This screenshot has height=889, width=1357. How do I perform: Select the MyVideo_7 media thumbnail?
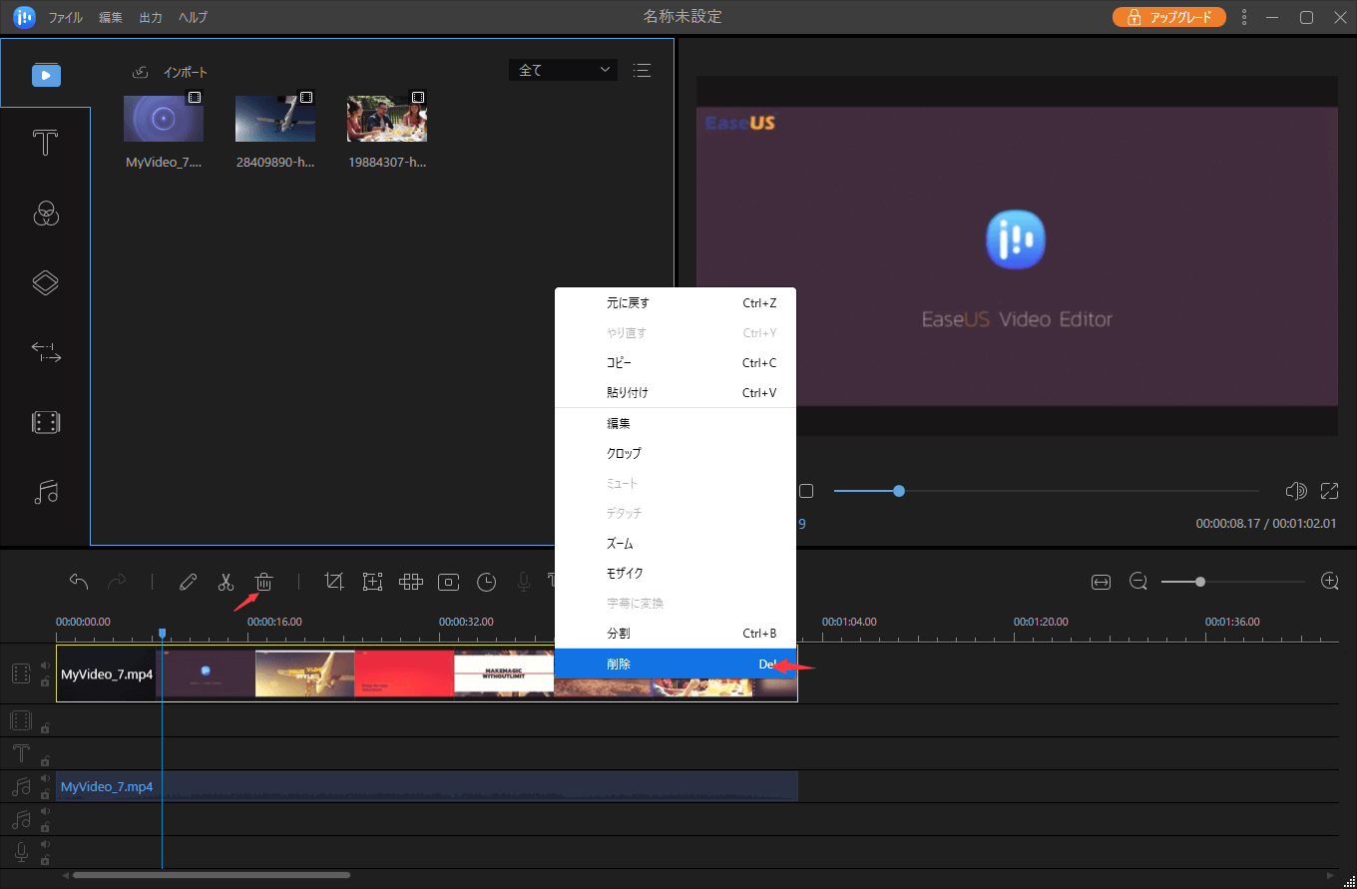[164, 119]
